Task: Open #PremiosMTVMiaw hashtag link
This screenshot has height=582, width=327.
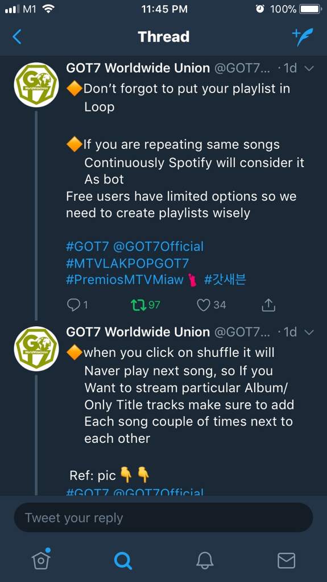Action: (125, 280)
